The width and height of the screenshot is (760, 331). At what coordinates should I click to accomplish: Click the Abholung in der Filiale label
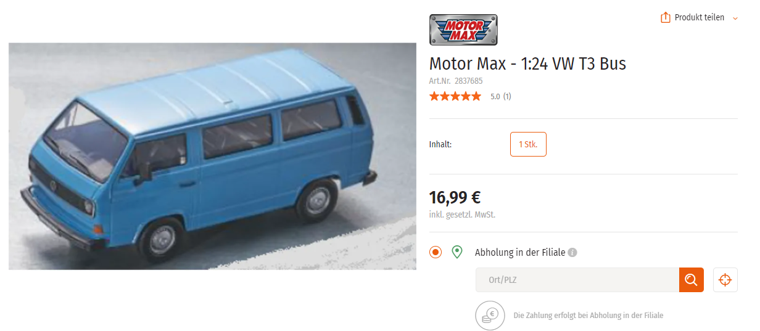pyautogui.click(x=520, y=253)
